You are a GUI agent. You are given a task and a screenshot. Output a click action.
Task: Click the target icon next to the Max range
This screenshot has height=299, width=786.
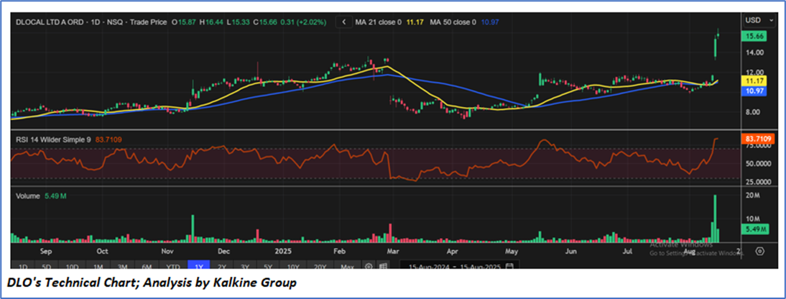(x=369, y=266)
